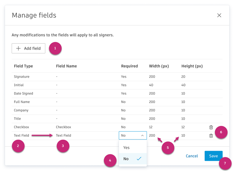
Task: Delete the Checkbox field via trash icon
Action: tap(211, 127)
